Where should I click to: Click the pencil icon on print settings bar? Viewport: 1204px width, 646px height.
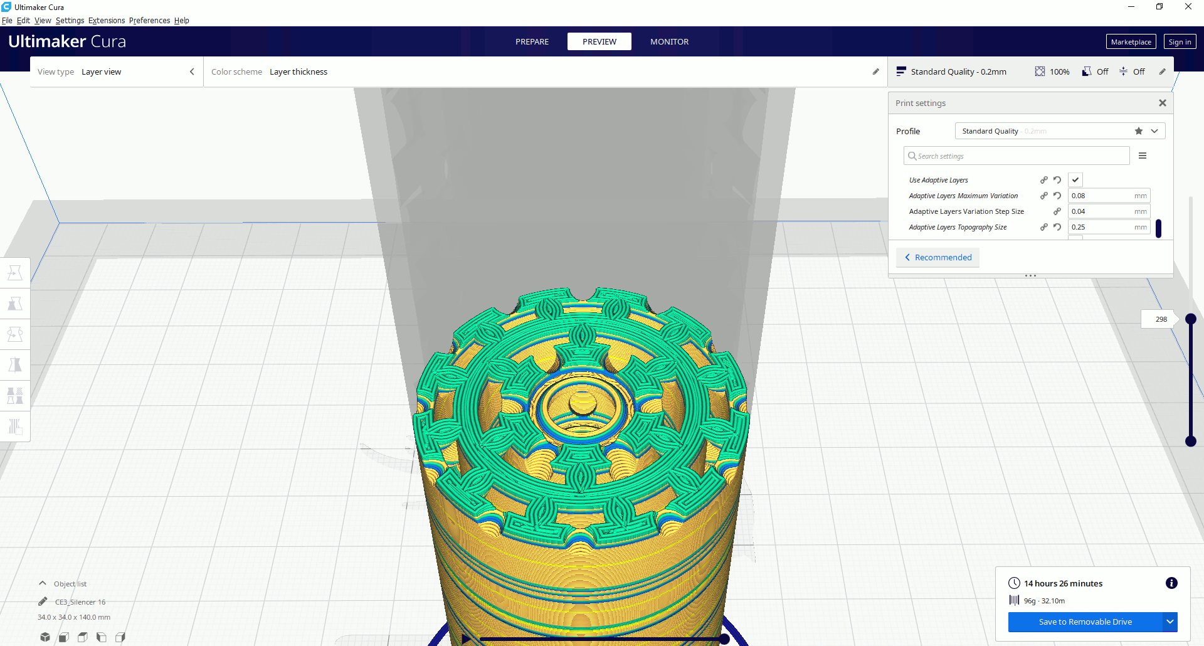pyautogui.click(x=1162, y=71)
